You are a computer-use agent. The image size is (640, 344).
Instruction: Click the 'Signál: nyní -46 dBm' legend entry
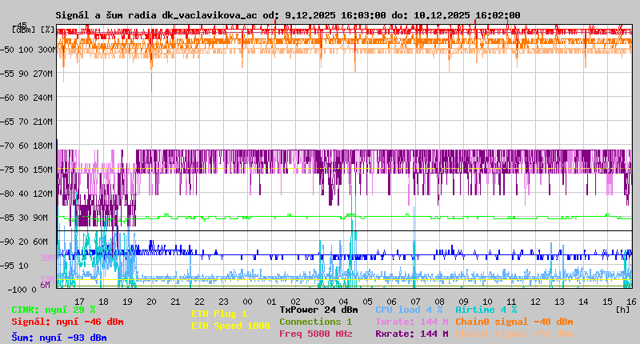[x=67, y=322]
